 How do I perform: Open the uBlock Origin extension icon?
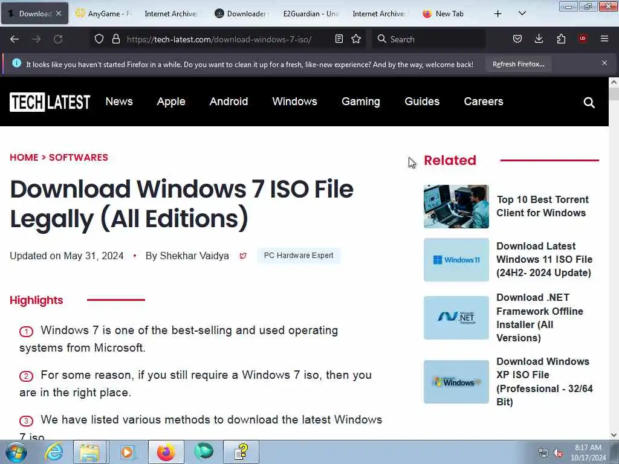pos(583,39)
